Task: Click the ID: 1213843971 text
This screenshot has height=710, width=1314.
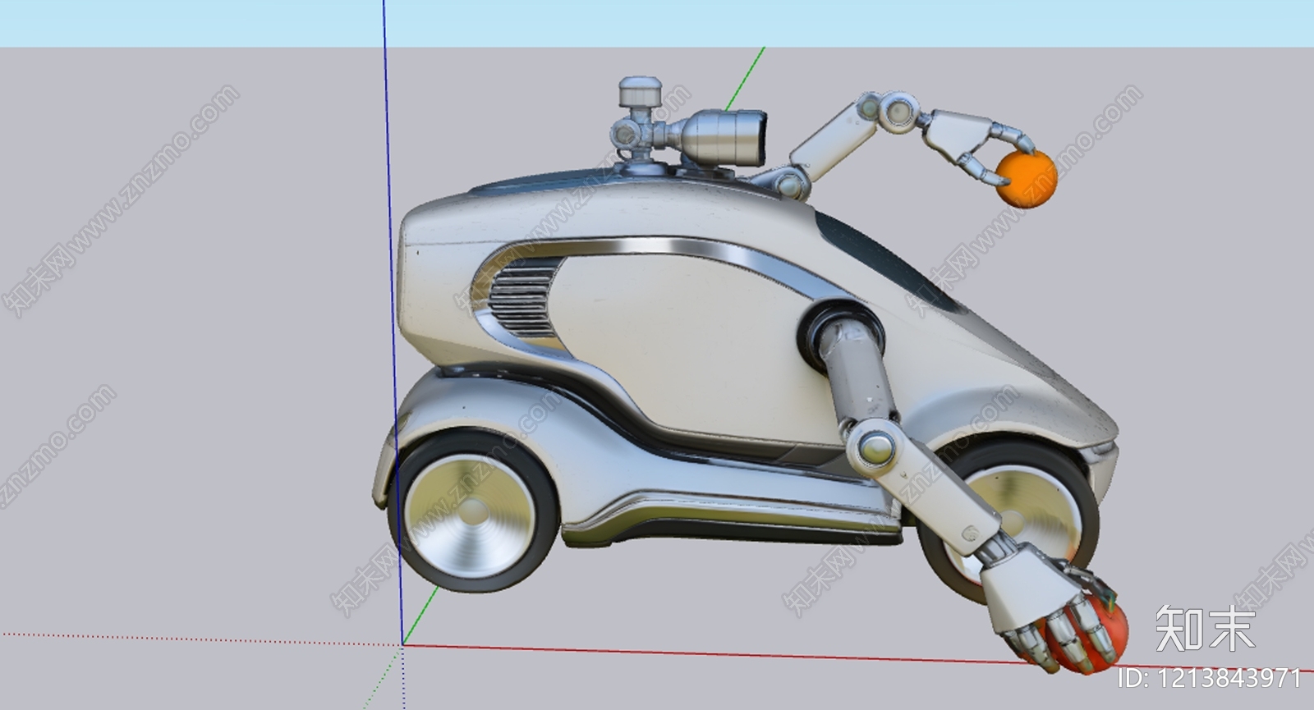Action: click(1211, 678)
